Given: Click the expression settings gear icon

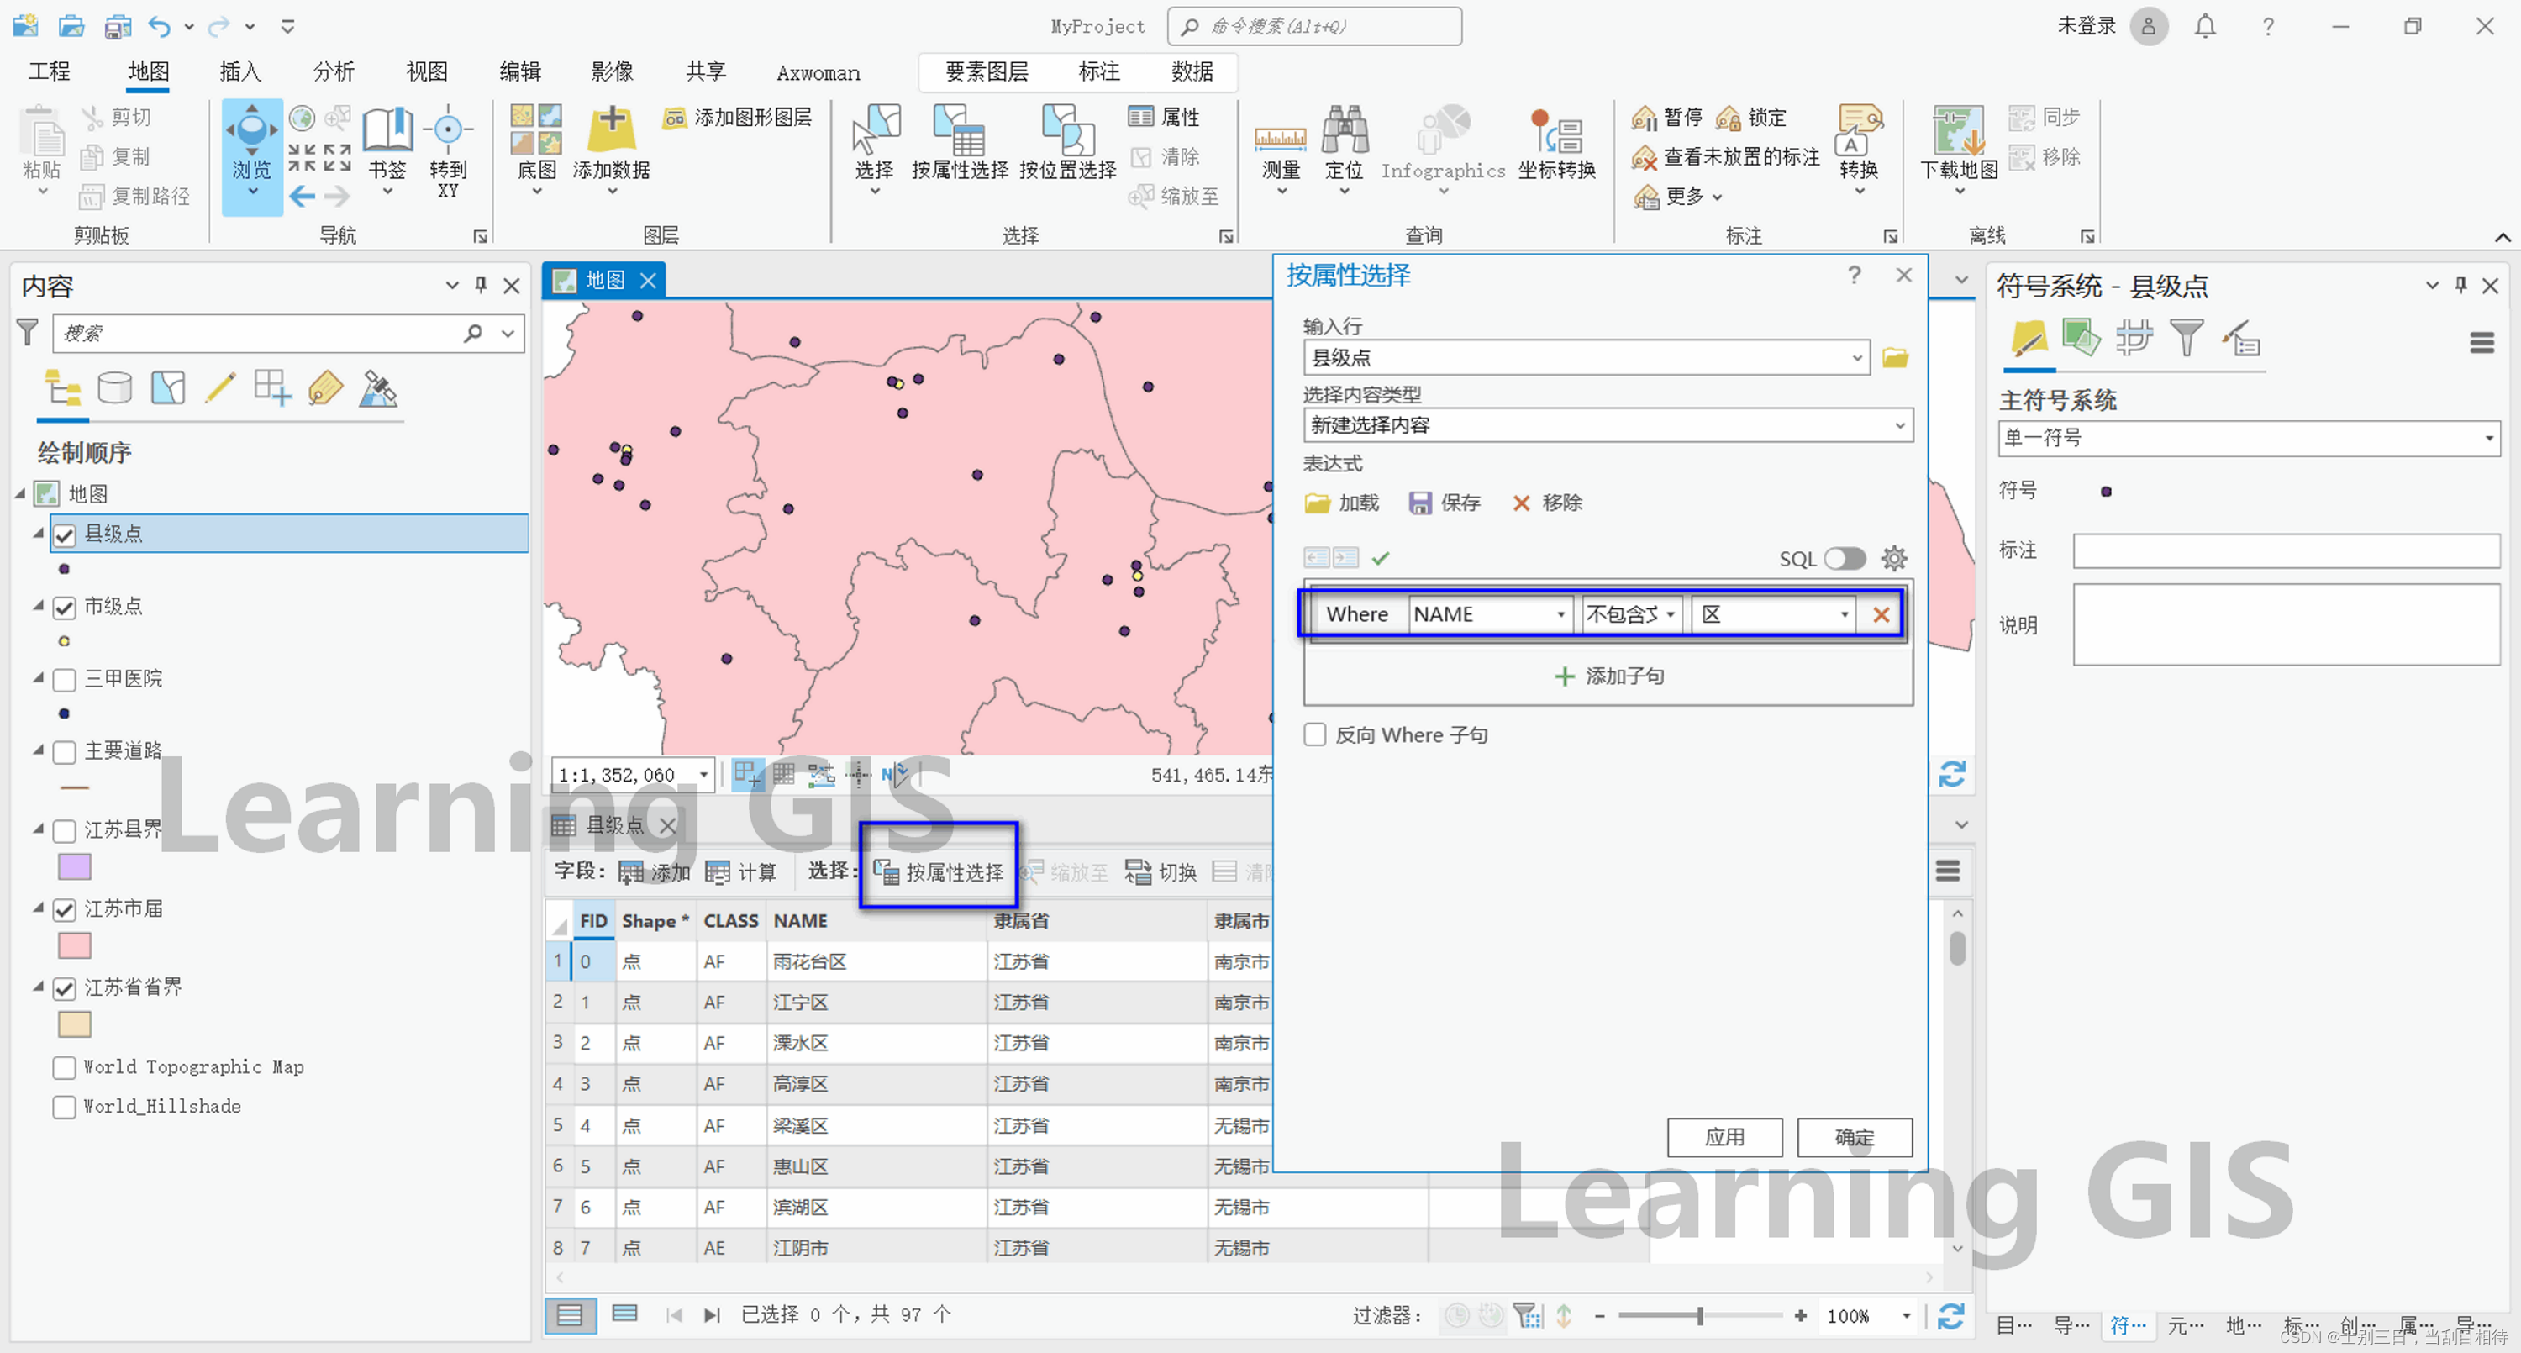Looking at the screenshot, I should (x=1893, y=558).
